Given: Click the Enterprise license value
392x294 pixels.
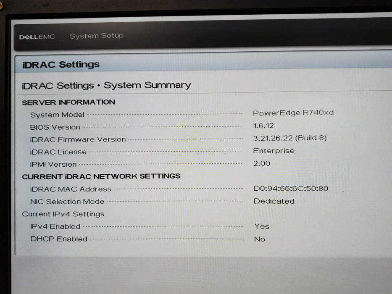Looking at the screenshot, I should point(274,151).
